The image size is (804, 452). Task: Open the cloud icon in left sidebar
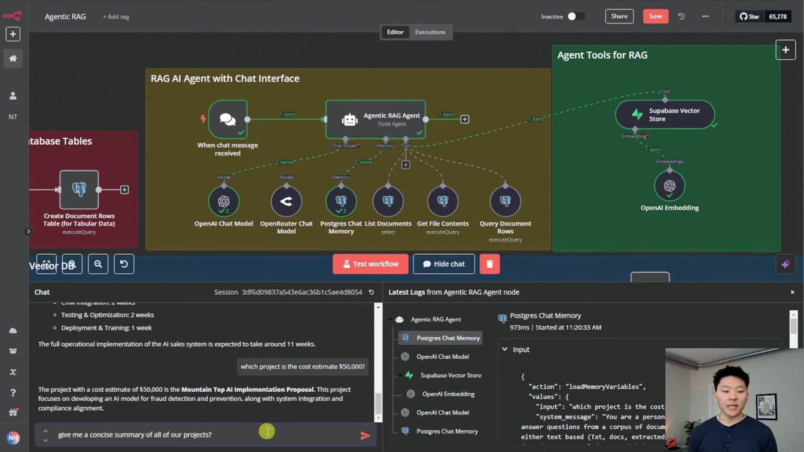13,331
